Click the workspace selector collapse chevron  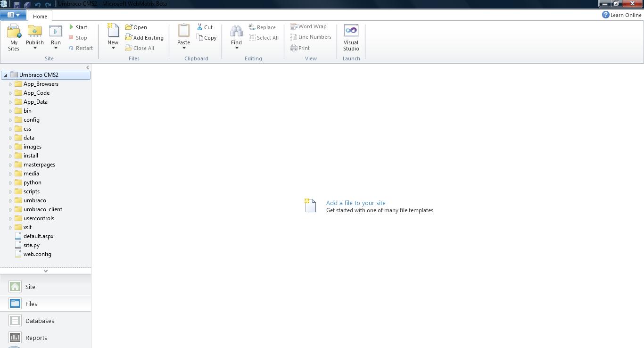pos(46,271)
